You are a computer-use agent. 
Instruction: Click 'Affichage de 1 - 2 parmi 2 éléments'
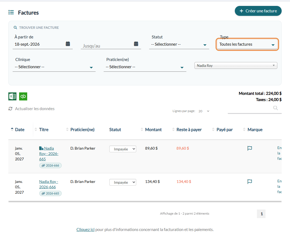(x=184, y=214)
